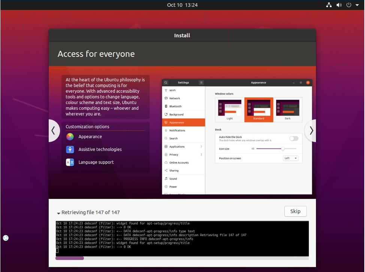
Task: Open the volume speaker icon in top bar
Action: tap(339, 5)
